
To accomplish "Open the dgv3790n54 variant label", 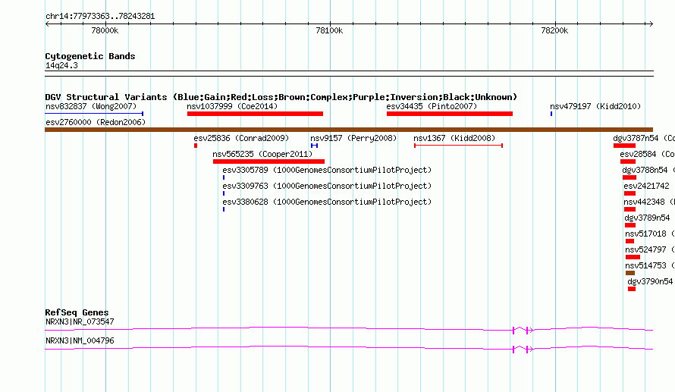I will tap(650, 281).
